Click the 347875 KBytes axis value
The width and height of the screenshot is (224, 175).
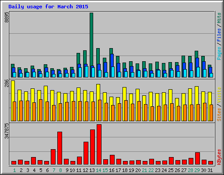7,131
